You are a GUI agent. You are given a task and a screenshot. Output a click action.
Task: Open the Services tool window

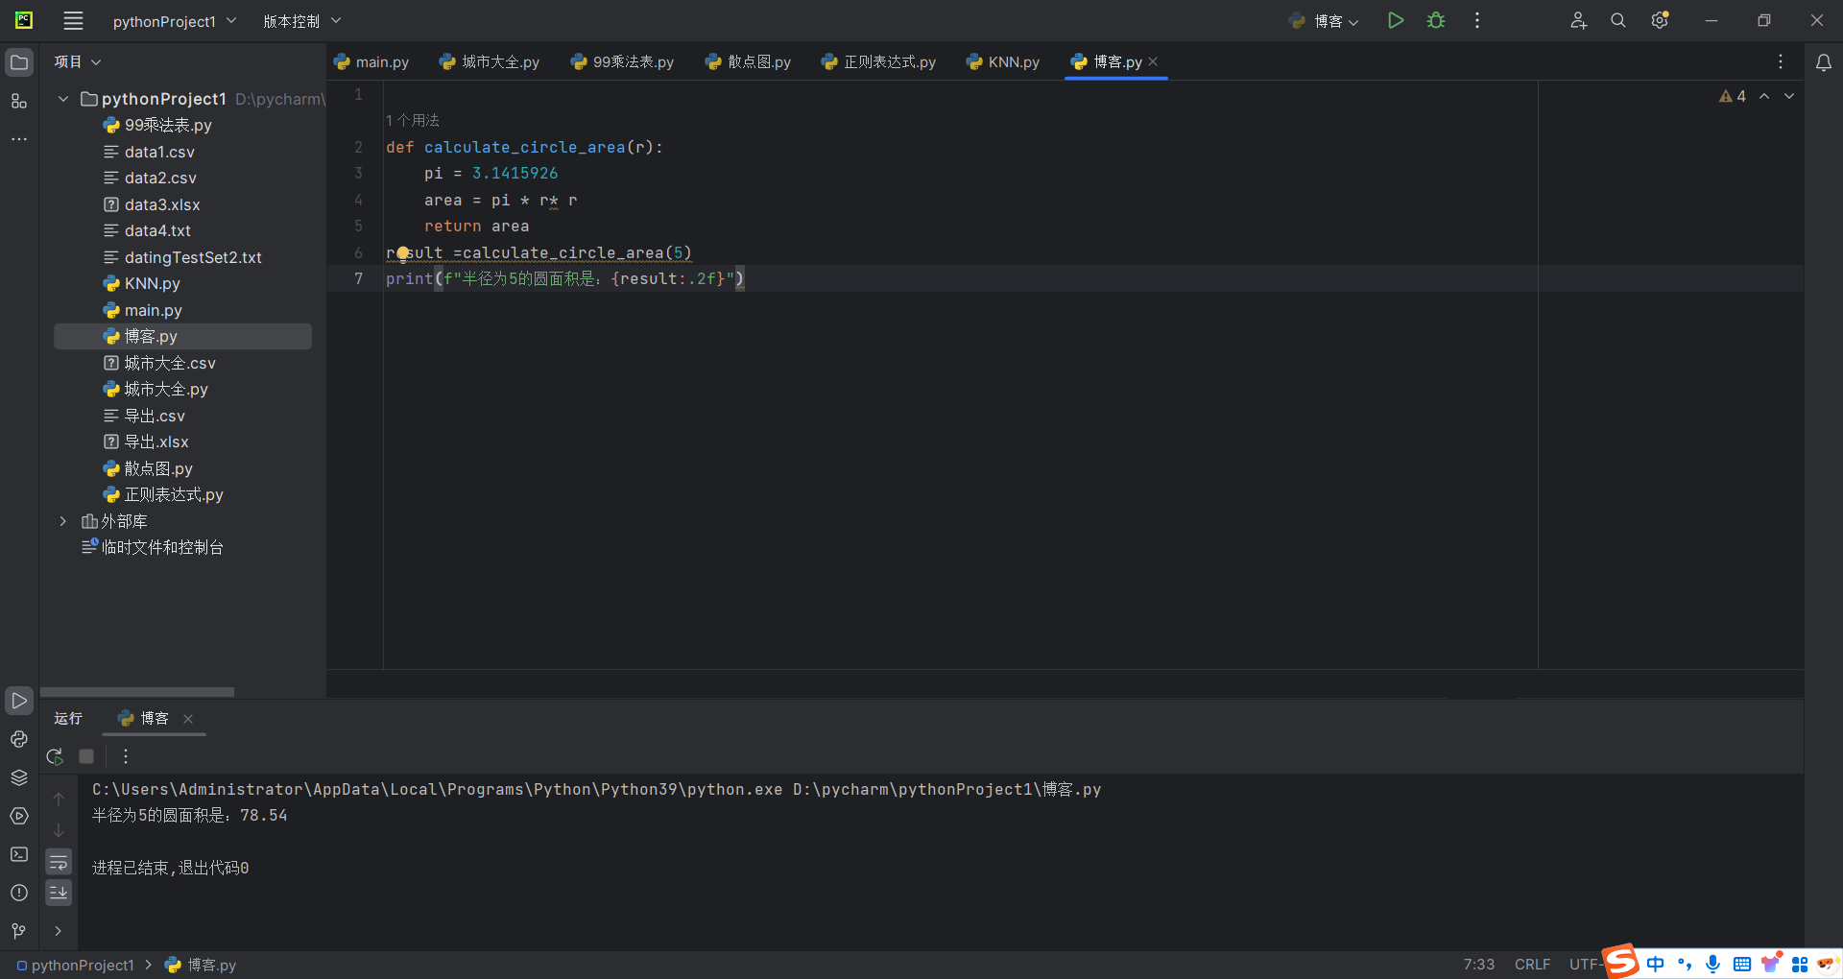click(x=19, y=816)
